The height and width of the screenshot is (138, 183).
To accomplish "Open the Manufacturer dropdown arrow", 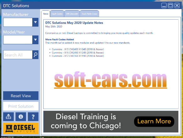I will pos(35,22).
